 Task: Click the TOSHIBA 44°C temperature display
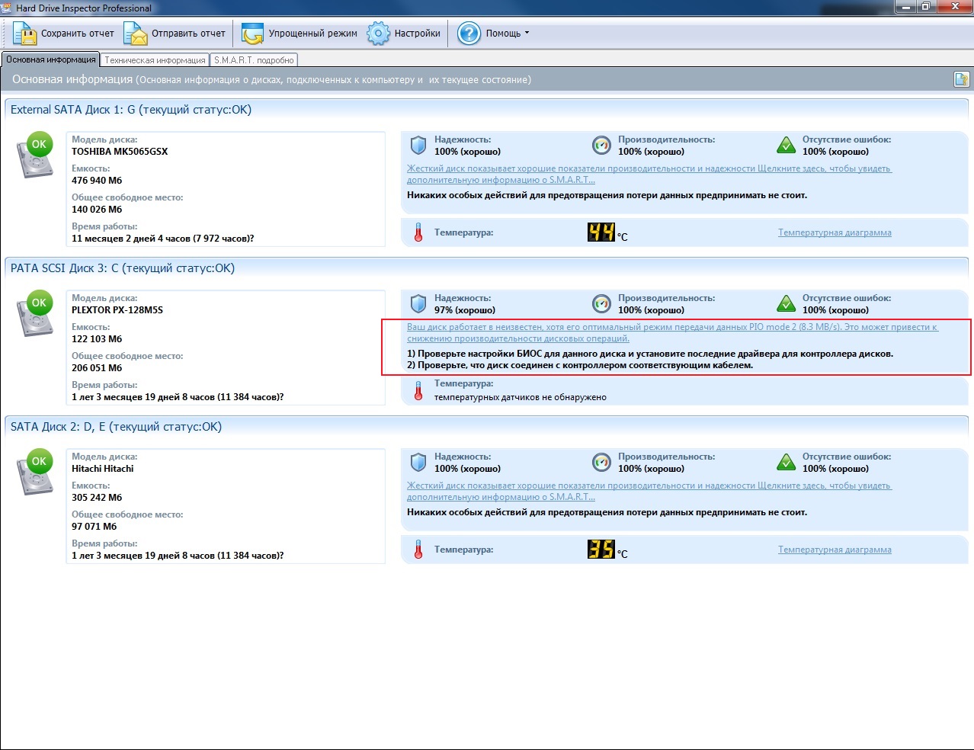[601, 232]
